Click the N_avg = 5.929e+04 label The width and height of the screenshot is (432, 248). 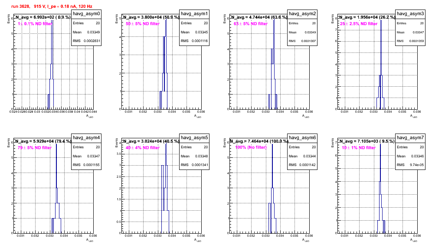click(43, 141)
